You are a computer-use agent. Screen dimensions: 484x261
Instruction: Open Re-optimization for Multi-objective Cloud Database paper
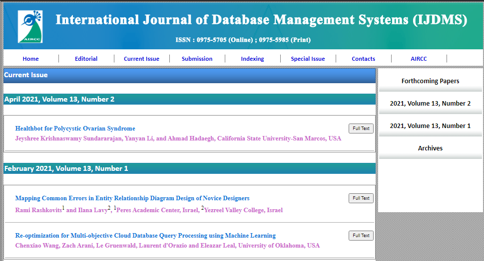point(145,236)
